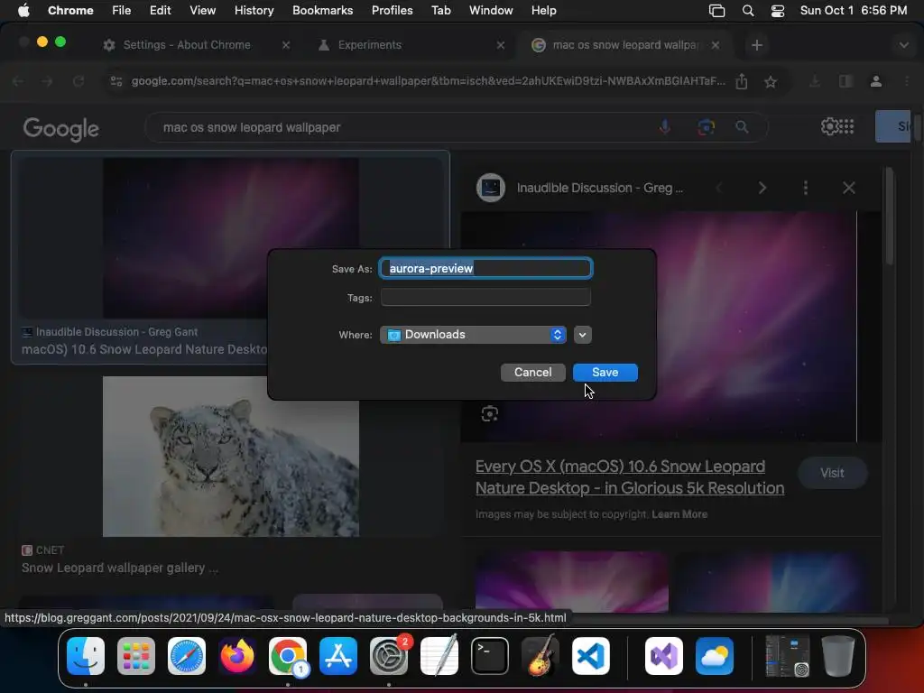The height and width of the screenshot is (693, 924).
Task: Expand the save dialog with the chevron button
Action: [582, 335]
